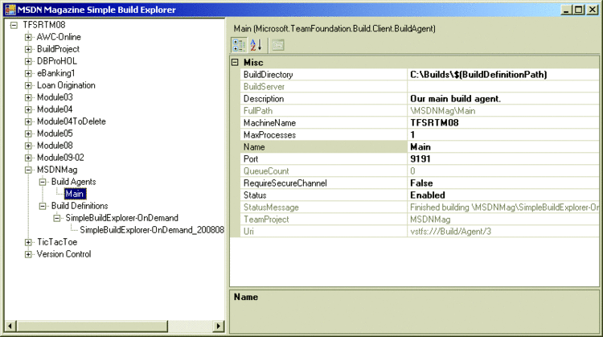
Task: Expand the DBProHOL node
Action: (28, 61)
